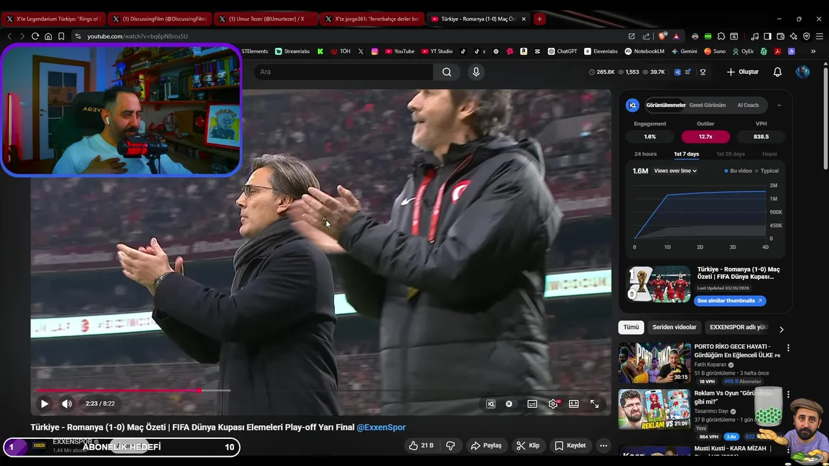Toggle Bu video chart legend
This screenshot has width=829, height=466.
point(738,171)
